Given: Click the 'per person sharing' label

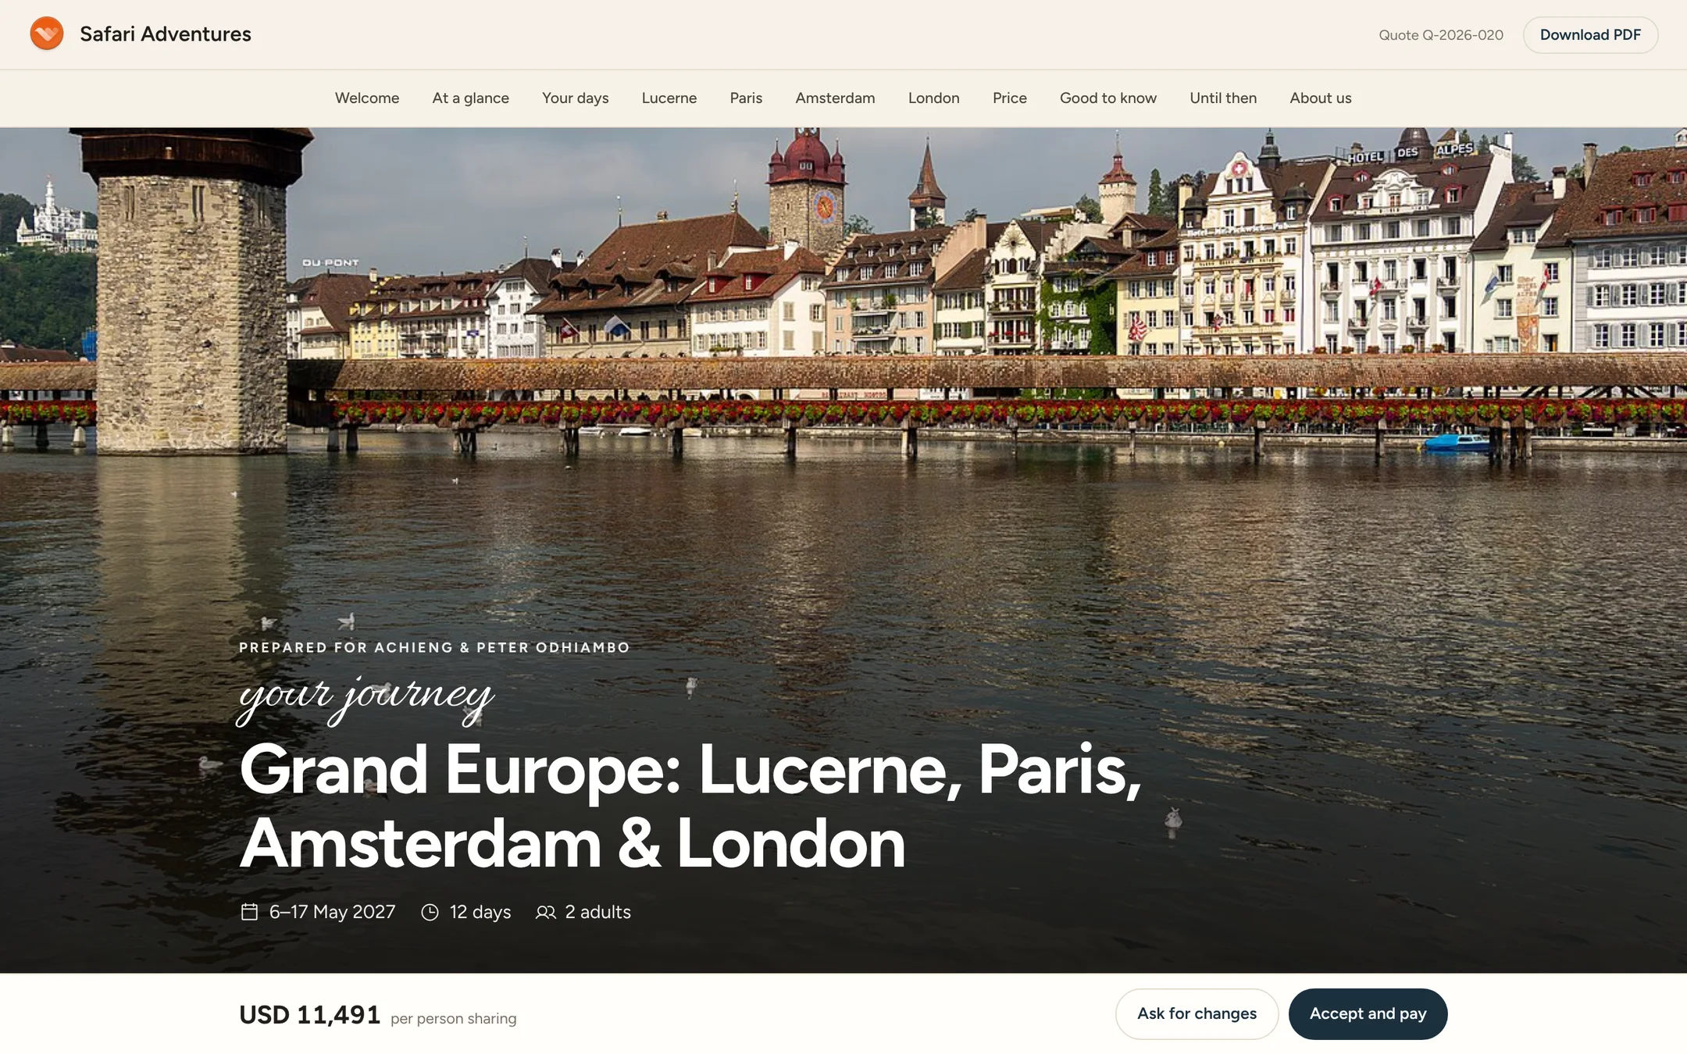Looking at the screenshot, I should [x=453, y=1018].
